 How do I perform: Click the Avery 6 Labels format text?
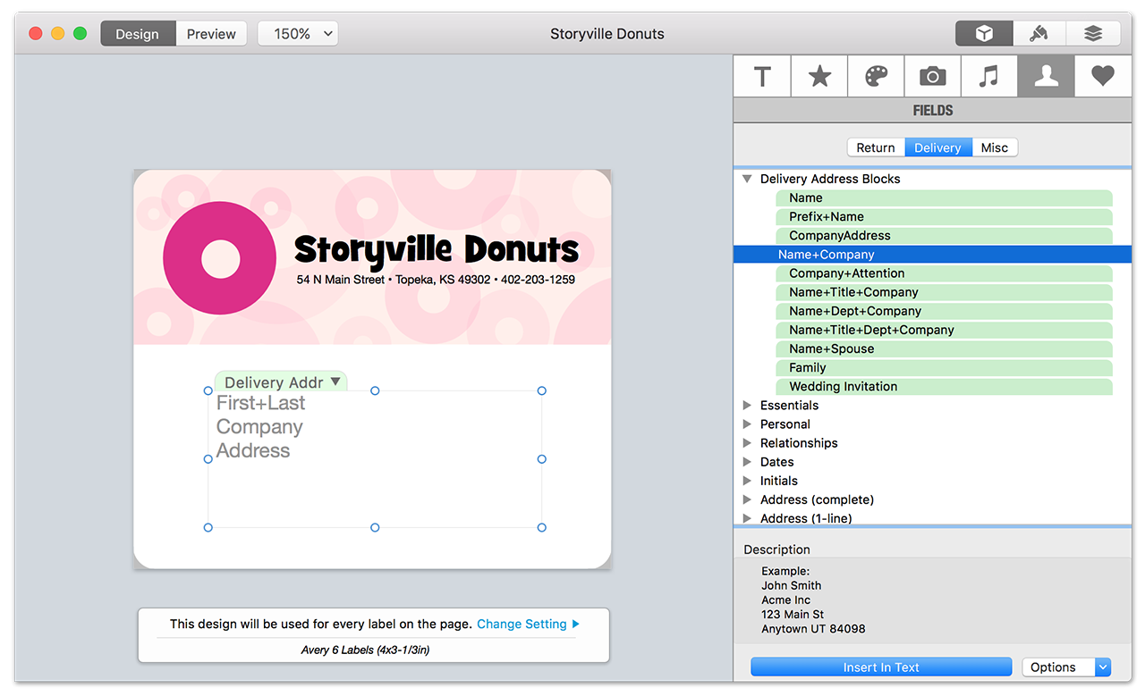click(x=365, y=650)
